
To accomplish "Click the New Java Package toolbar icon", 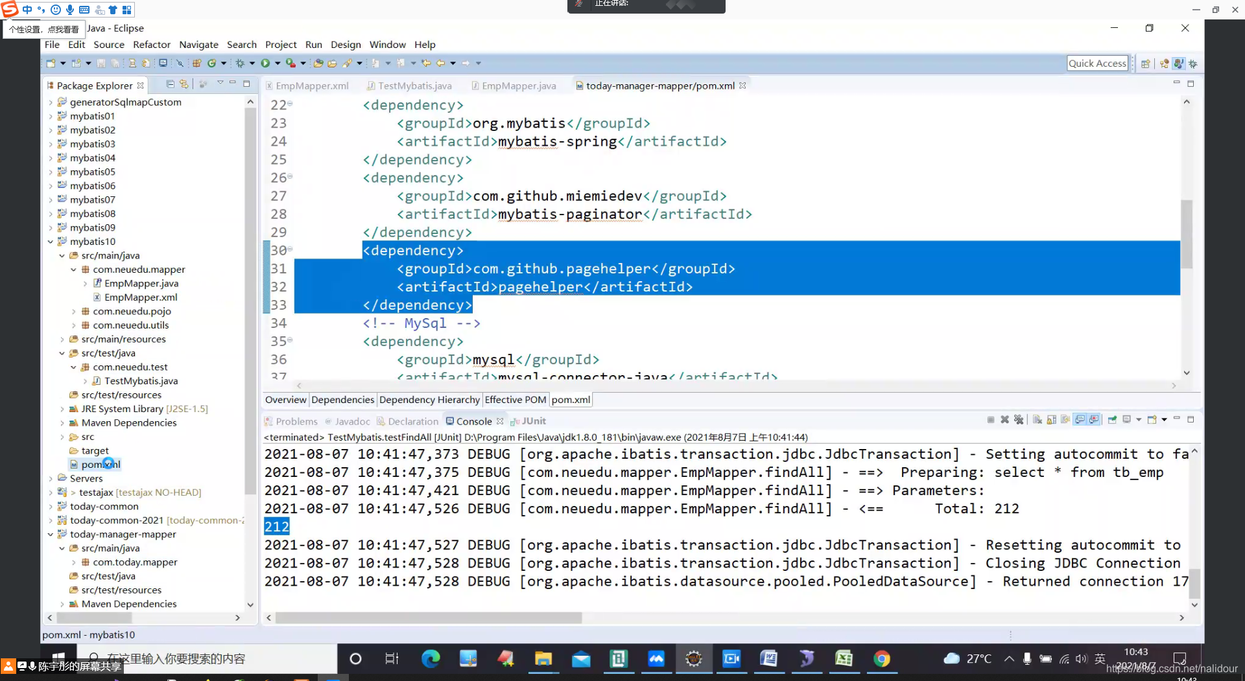I will click(x=196, y=63).
